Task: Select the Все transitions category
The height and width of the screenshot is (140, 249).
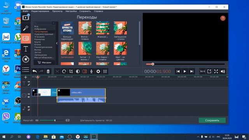Action: pyautogui.click(x=36, y=26)
